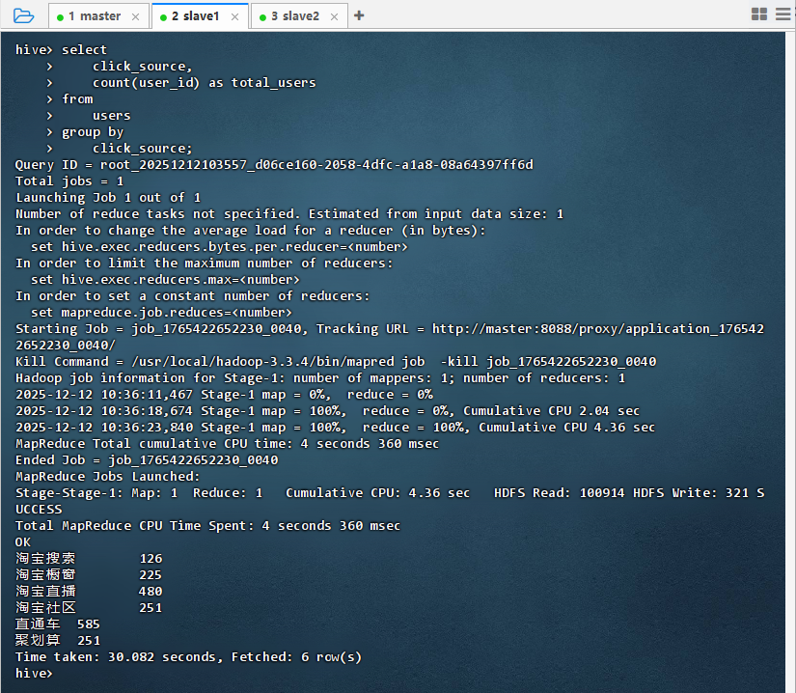This screenshot has width=796, height=693.
Task: Switch to the 1 master tab
Action: coord(99,16)
